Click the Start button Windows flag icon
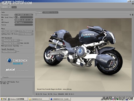The width and height of the screenshot is (134, 101). coord(2,99)
